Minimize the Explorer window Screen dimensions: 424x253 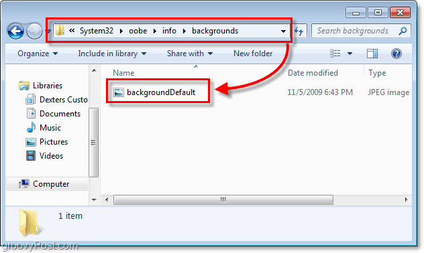pos(356,13)
